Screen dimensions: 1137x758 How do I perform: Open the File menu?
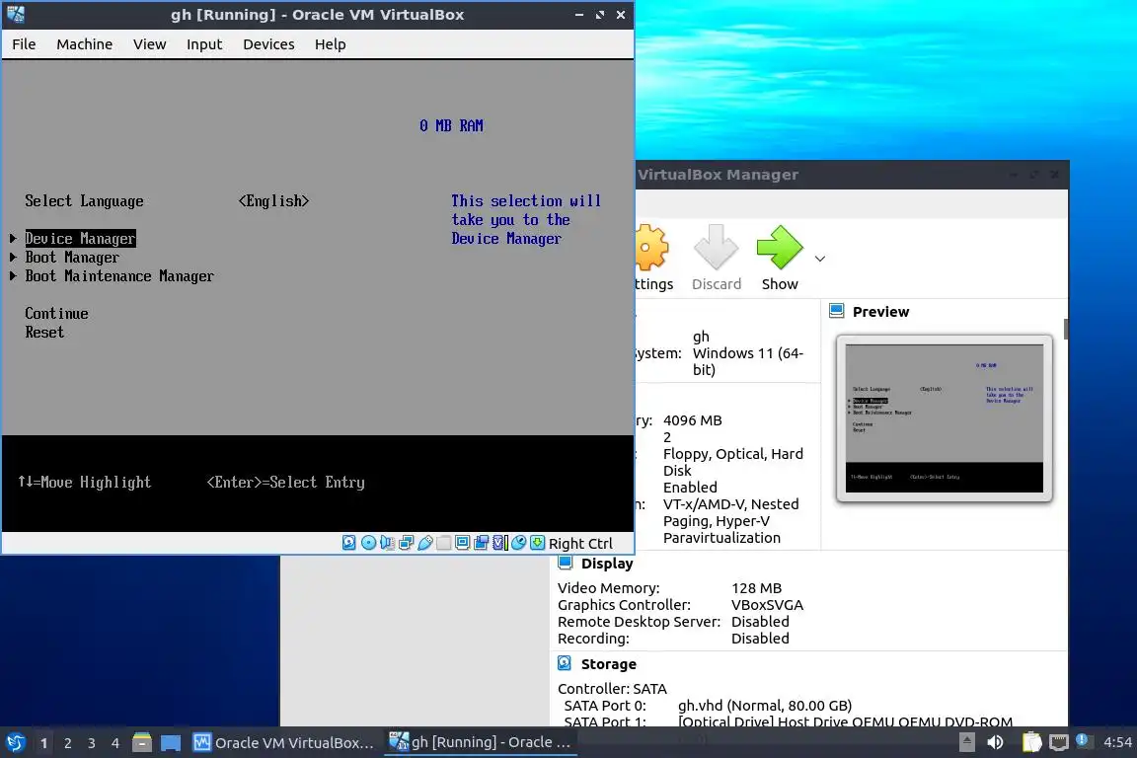(x=24, y=44)
